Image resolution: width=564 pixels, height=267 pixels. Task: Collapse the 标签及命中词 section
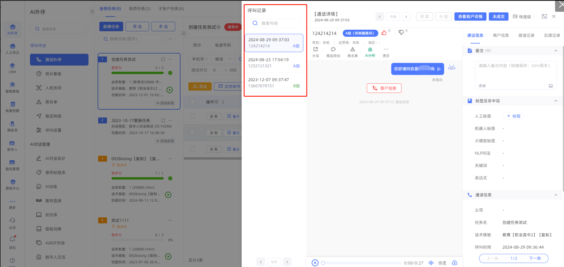click(555, 101)
